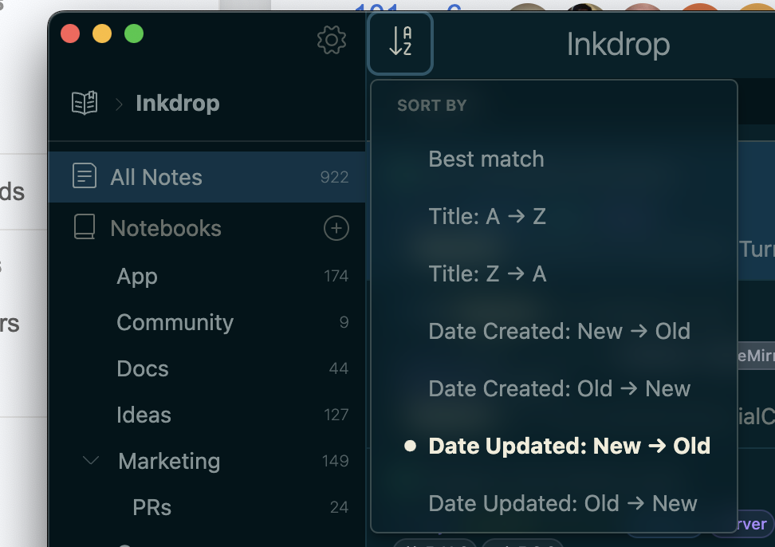Open the Marketing notebook
The image size is (775, 547).
(207, 461)
